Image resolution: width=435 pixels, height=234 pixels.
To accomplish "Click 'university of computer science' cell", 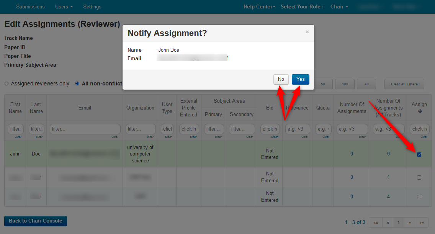I will point(141,154).
